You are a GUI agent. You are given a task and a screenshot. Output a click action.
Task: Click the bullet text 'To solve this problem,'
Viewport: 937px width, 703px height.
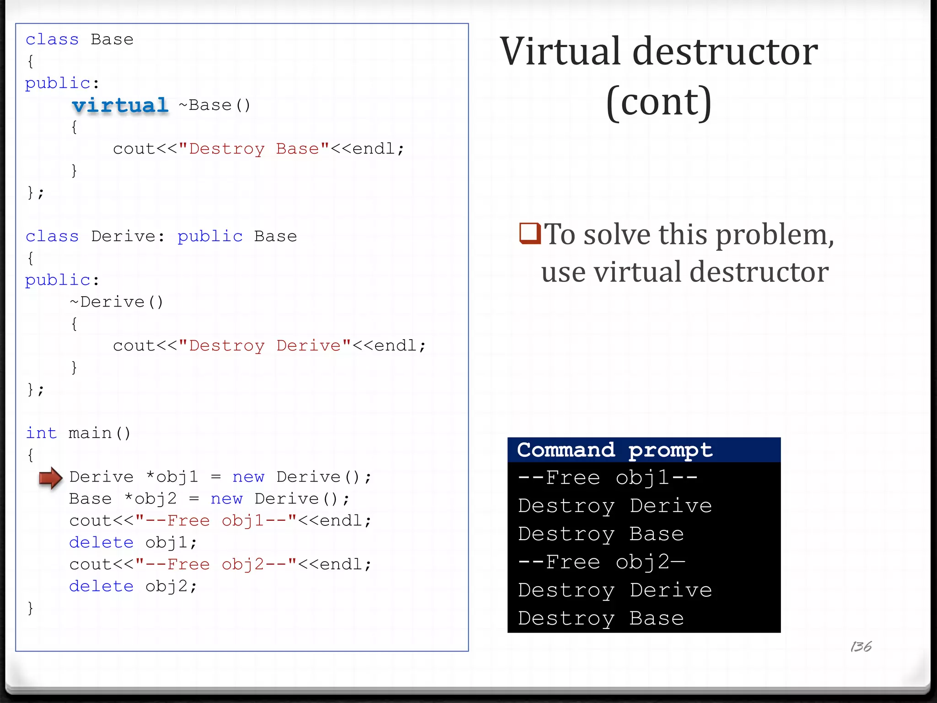pos(689,234)
